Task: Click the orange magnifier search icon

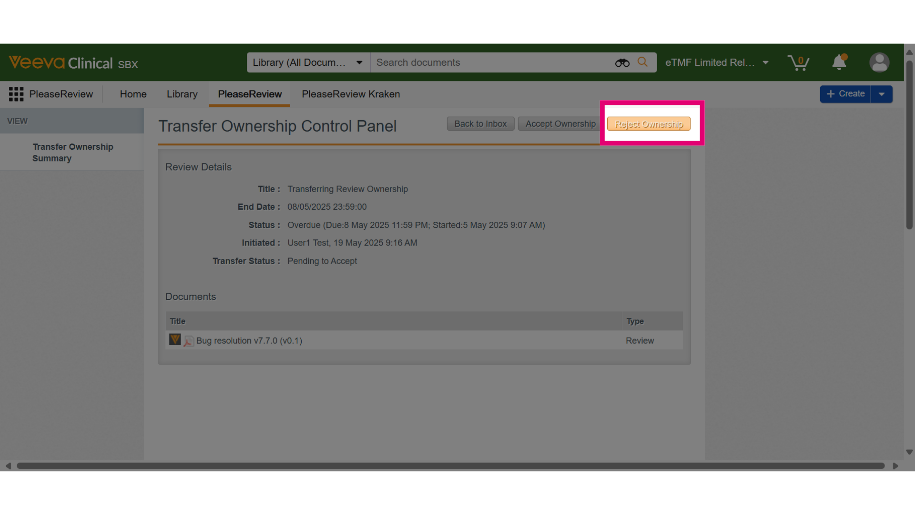Action: click(642, 62)
